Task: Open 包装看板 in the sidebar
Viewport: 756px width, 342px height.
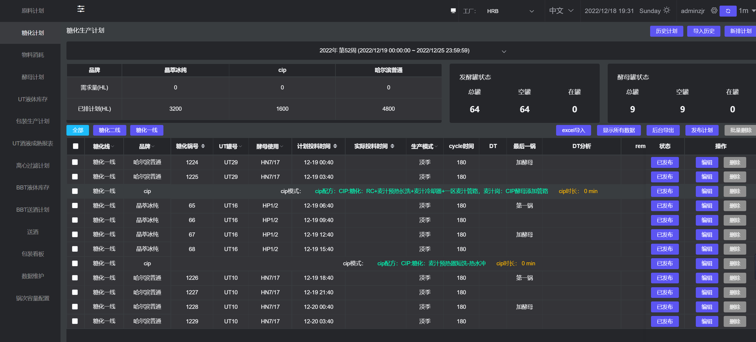Action: (x=33, y=254)
